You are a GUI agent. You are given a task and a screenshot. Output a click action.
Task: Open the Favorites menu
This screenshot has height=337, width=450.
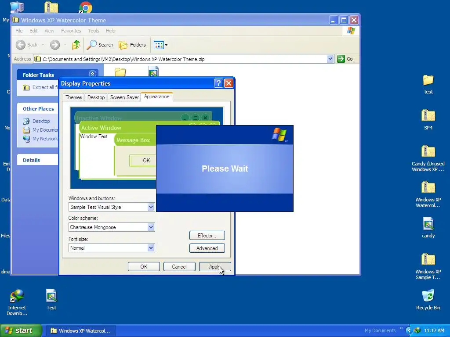(71, 31)
